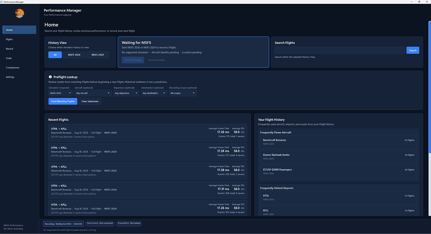Screen dimensions: 431x234
Task: Click the title bar app icon
Action: tap(2, 2)
